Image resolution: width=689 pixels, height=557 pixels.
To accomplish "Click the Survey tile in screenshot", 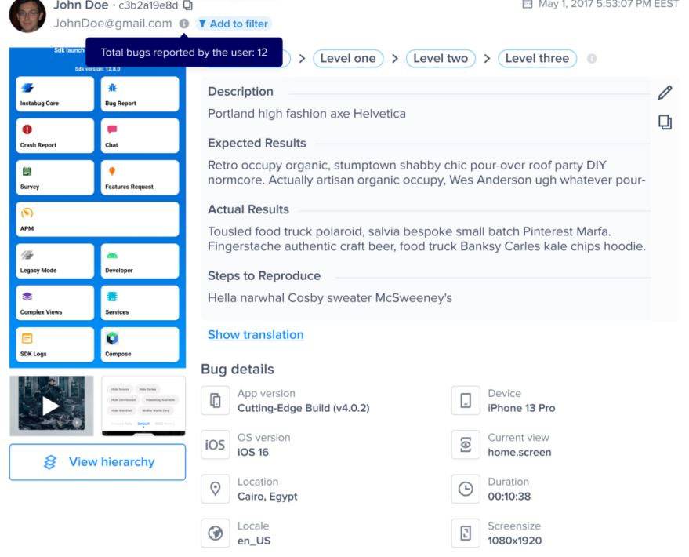I will pyautogui.click(x=55, y=177).
